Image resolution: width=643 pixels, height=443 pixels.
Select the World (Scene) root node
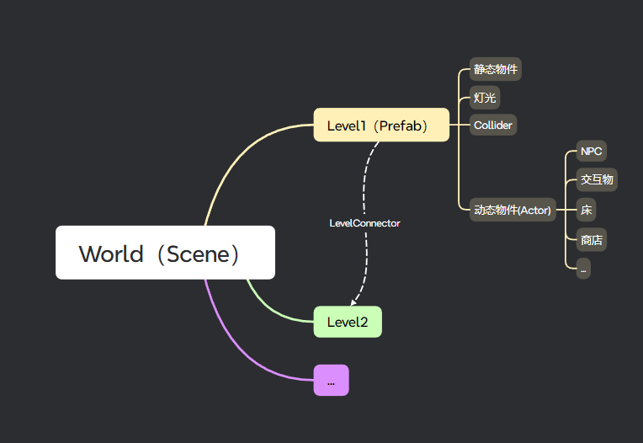[165, 253]
